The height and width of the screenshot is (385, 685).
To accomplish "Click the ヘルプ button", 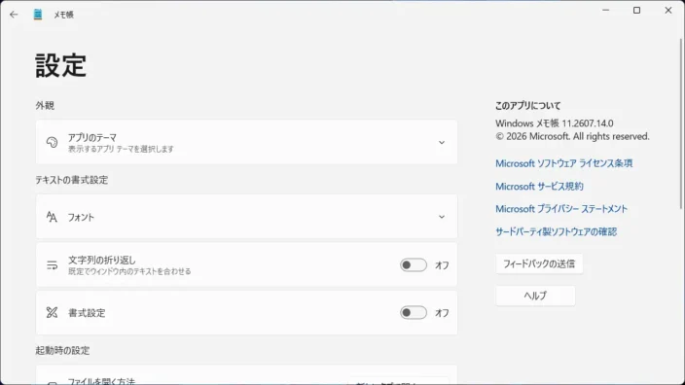I will click(535, 296).
